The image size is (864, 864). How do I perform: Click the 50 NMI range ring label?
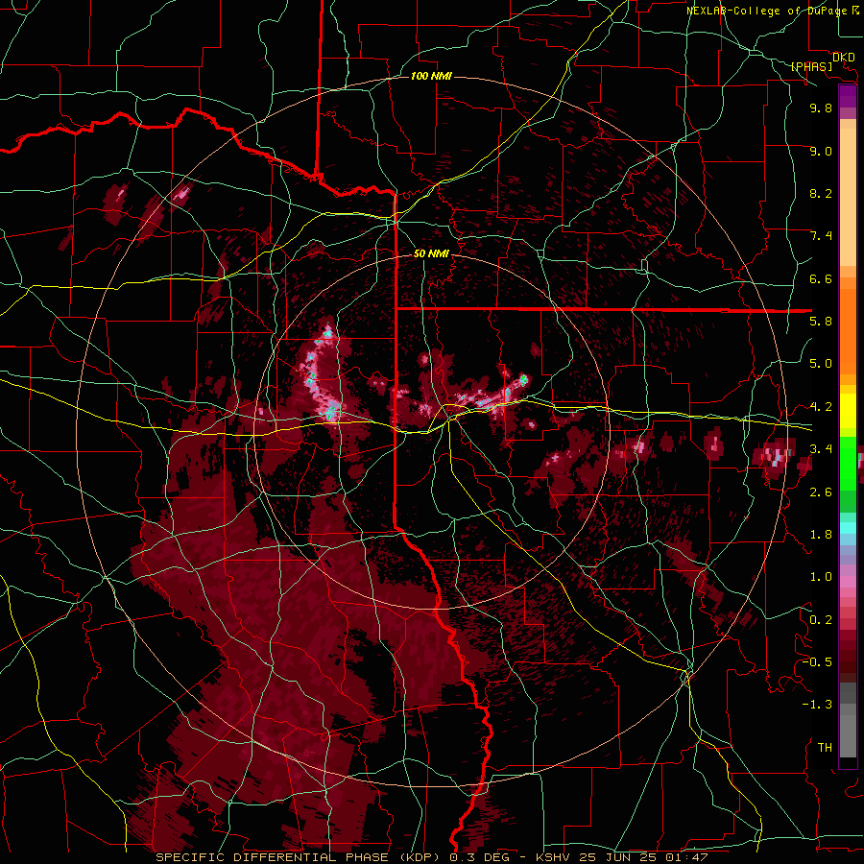(431, 253)
